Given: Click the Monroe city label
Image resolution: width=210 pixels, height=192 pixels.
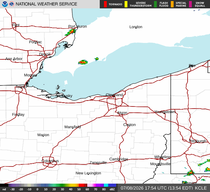Looking at the screenshot, I should point(30,75).
